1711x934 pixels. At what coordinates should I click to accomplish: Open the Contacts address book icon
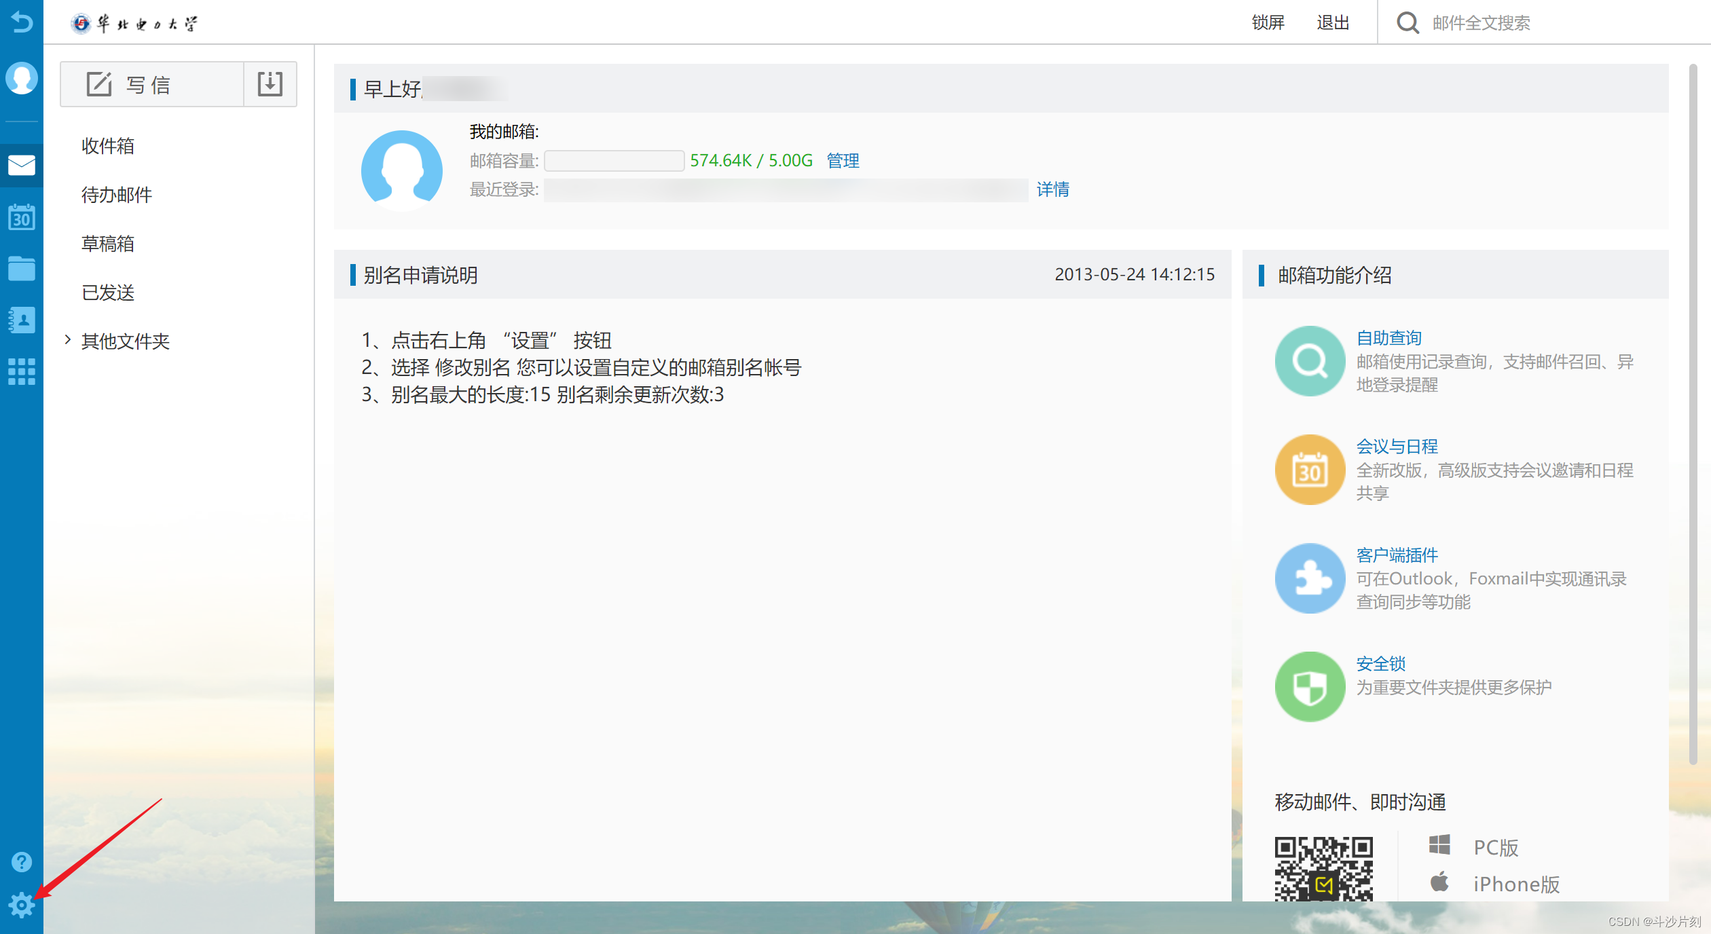22,320
